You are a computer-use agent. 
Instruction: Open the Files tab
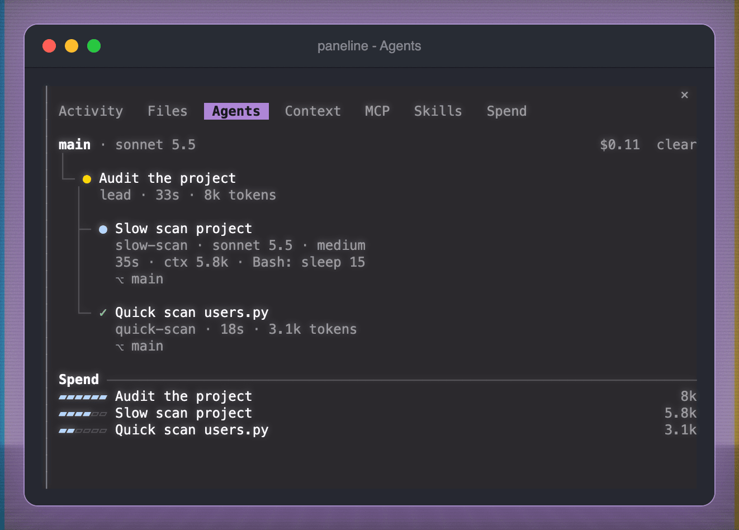coord(167,111)
